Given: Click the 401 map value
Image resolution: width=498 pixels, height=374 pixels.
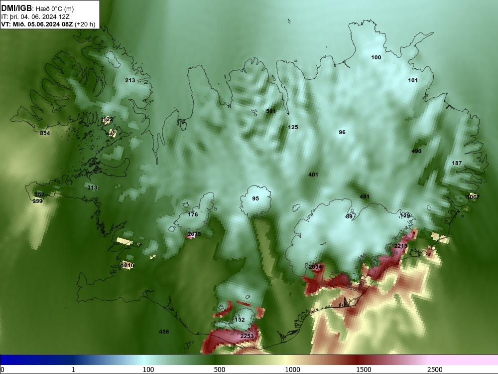Looking at the screenshot, I should tap(313, 175).
